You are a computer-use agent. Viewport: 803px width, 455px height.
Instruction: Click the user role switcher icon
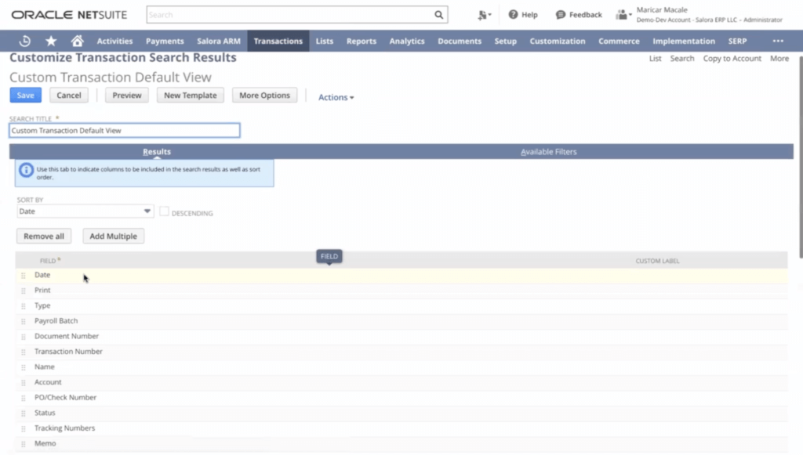click(623, 15)
